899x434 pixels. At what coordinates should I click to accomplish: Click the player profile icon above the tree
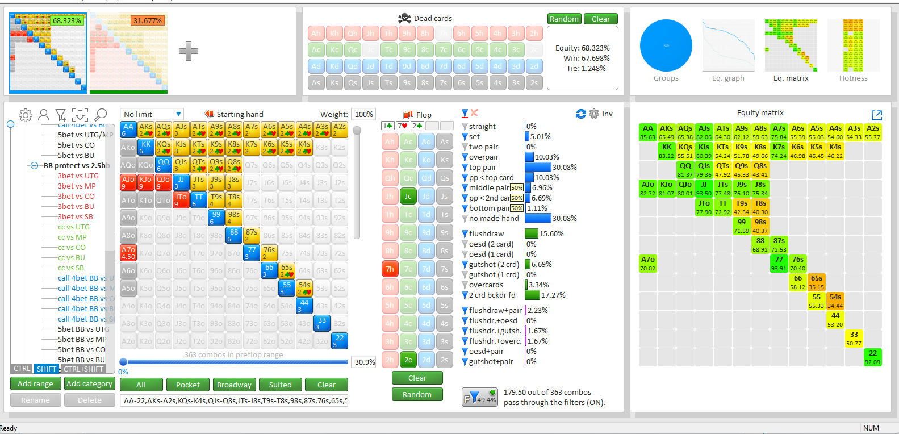point(43,115)
